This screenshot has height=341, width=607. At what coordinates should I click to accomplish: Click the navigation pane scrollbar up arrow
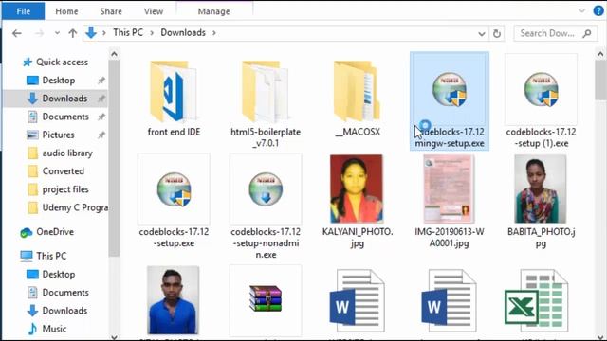point(114,54)
